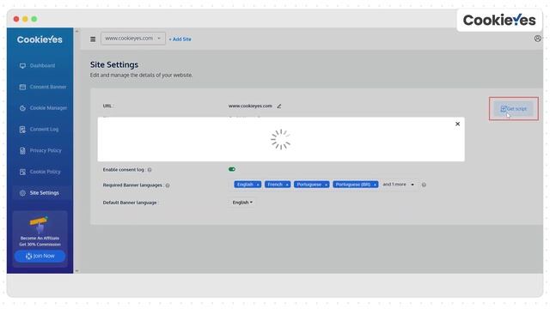Click the Join Now affiliate button
The image size is (550, 309).
point(40,256)
